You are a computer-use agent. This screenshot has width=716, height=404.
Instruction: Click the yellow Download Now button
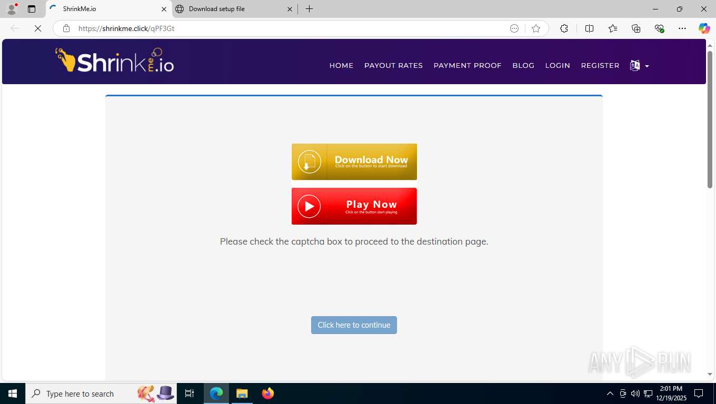(x=354, y=162)
